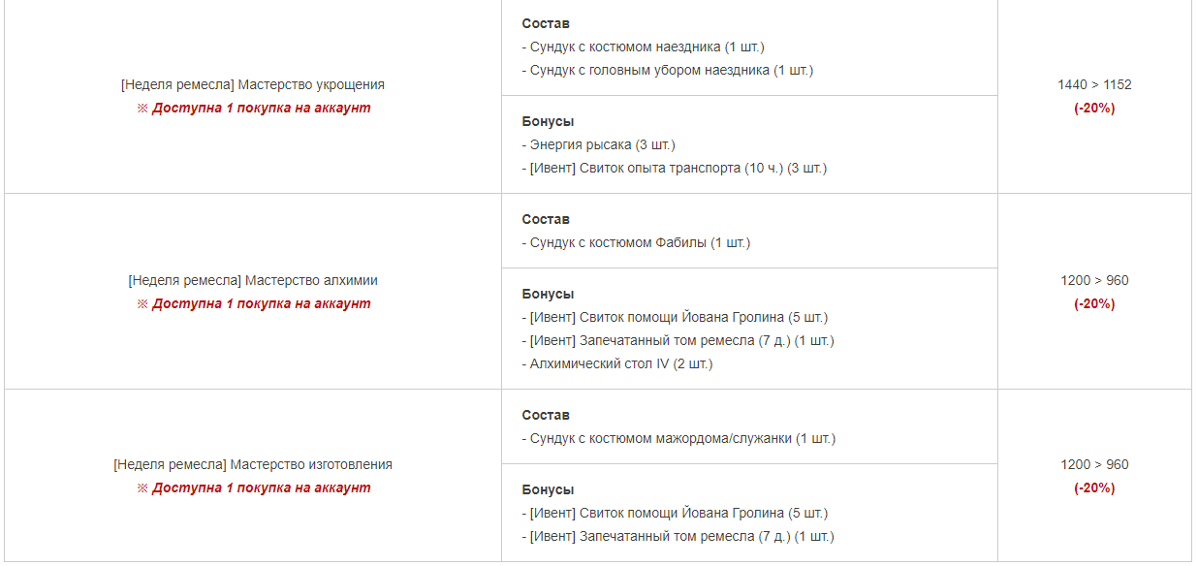Click 'Бонусы' heading in the crafting row
Image resolution: width=1198 pixels, height=566 pixels.
548,490
